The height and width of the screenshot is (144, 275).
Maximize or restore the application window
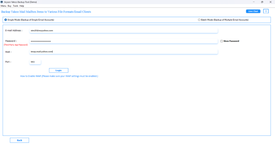pyautogui.click(x=262, y=2)
